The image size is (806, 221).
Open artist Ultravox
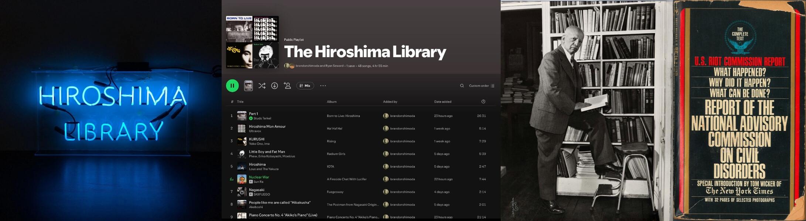click(255, 131)
